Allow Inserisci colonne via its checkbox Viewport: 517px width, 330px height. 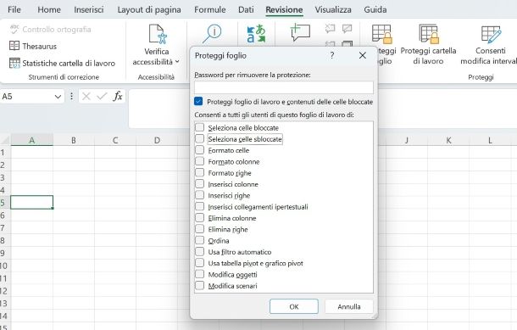(x=199, y=184)
